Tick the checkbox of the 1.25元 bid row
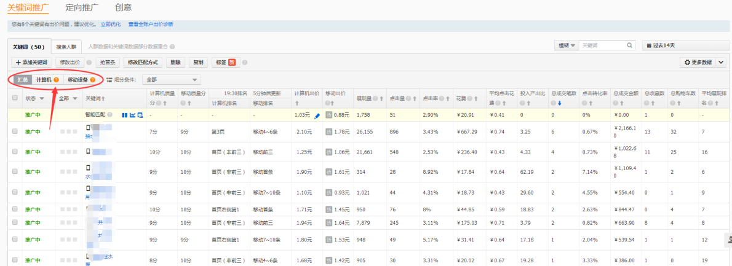 [x=15, y=152]
